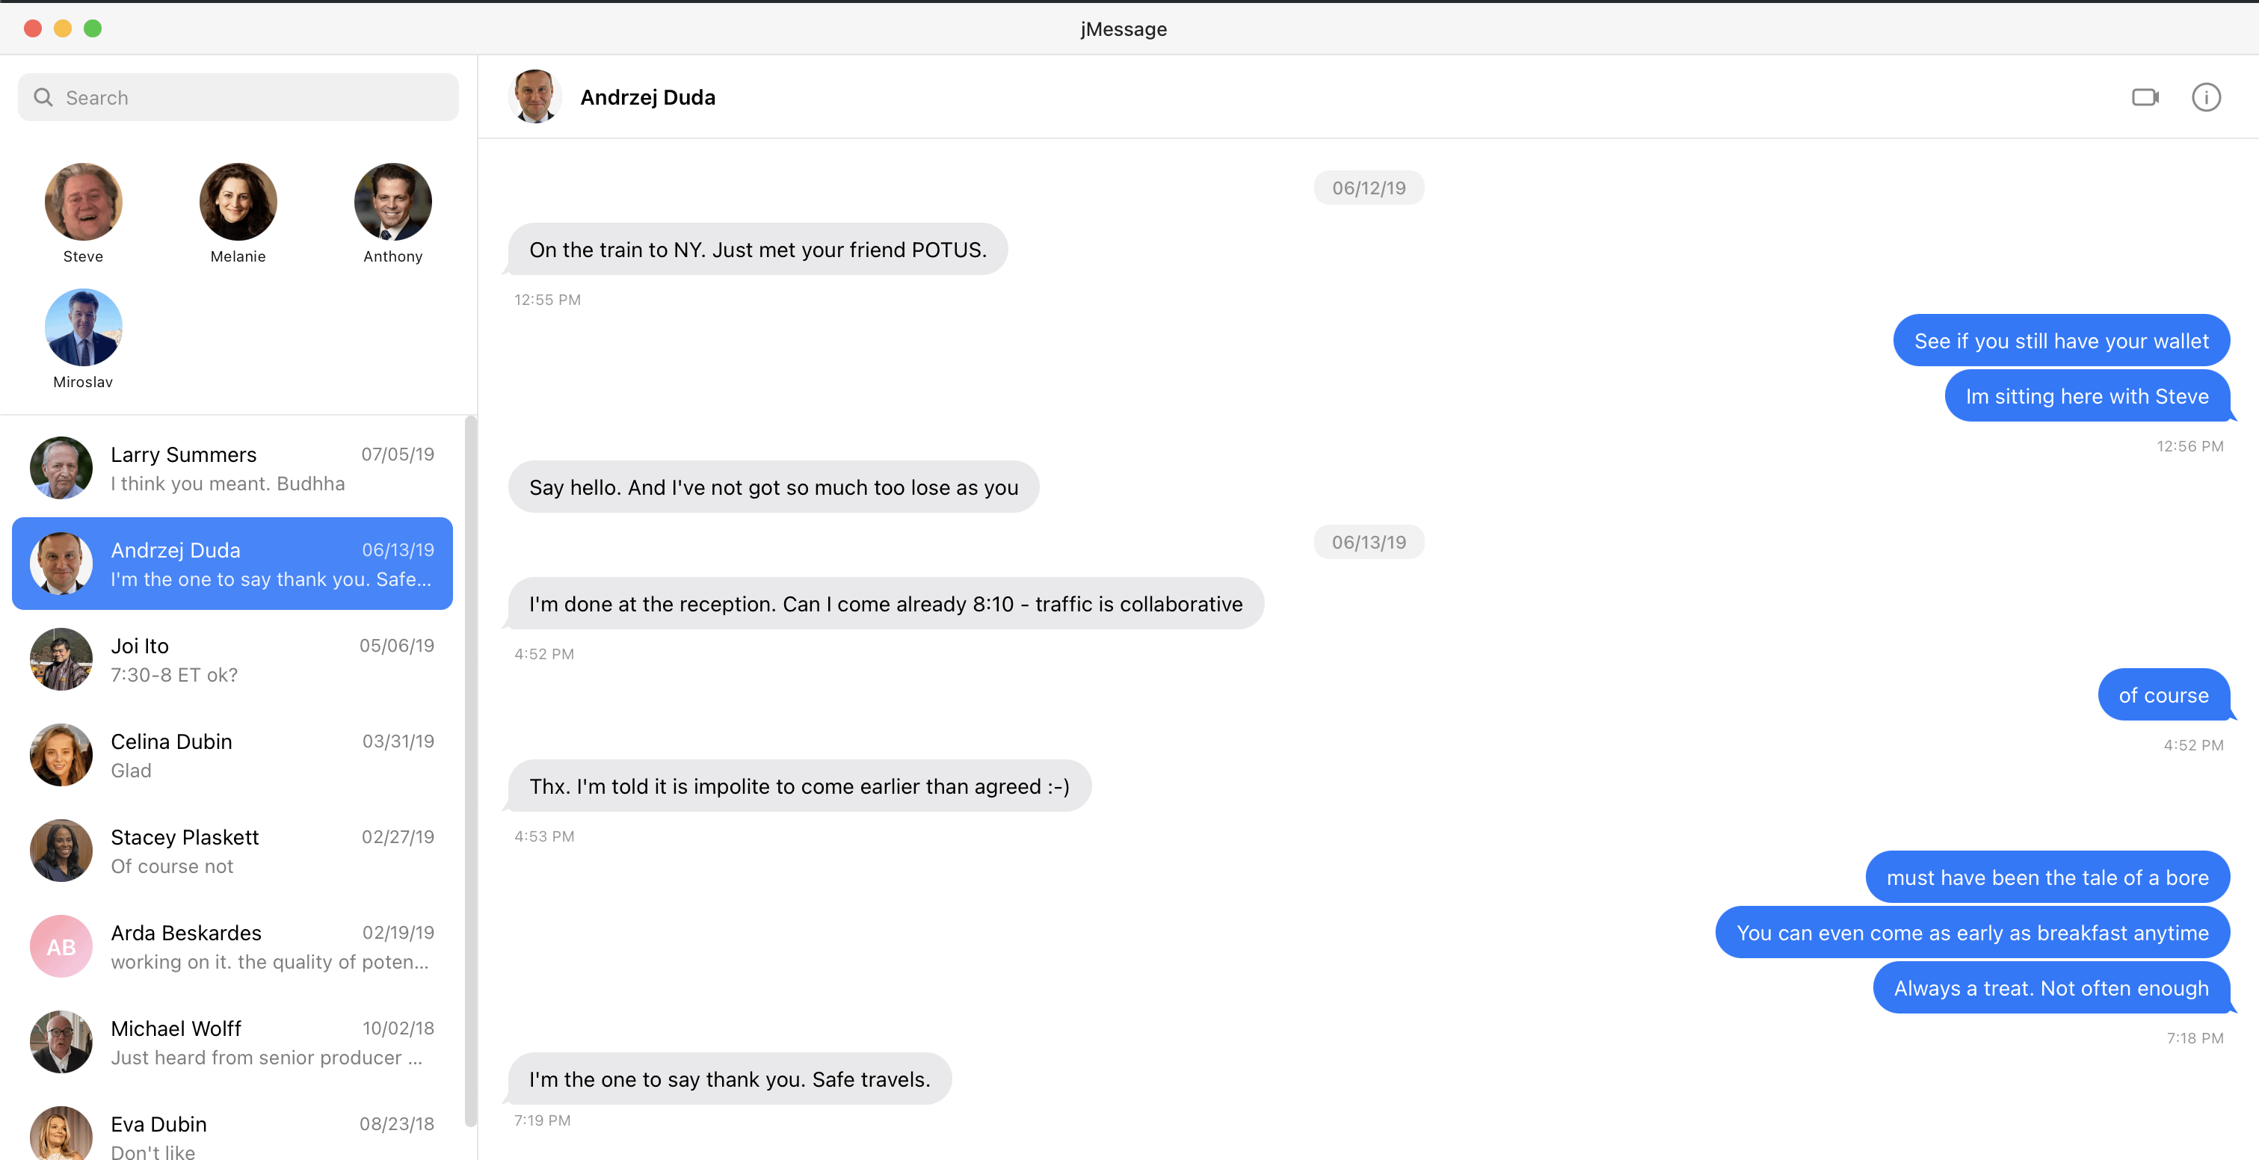Image resolution: width=2259 pixels, height=1160 pixels.
Task: Select pinned contact Melanie's avatar
Action: (x=238, y=202)
